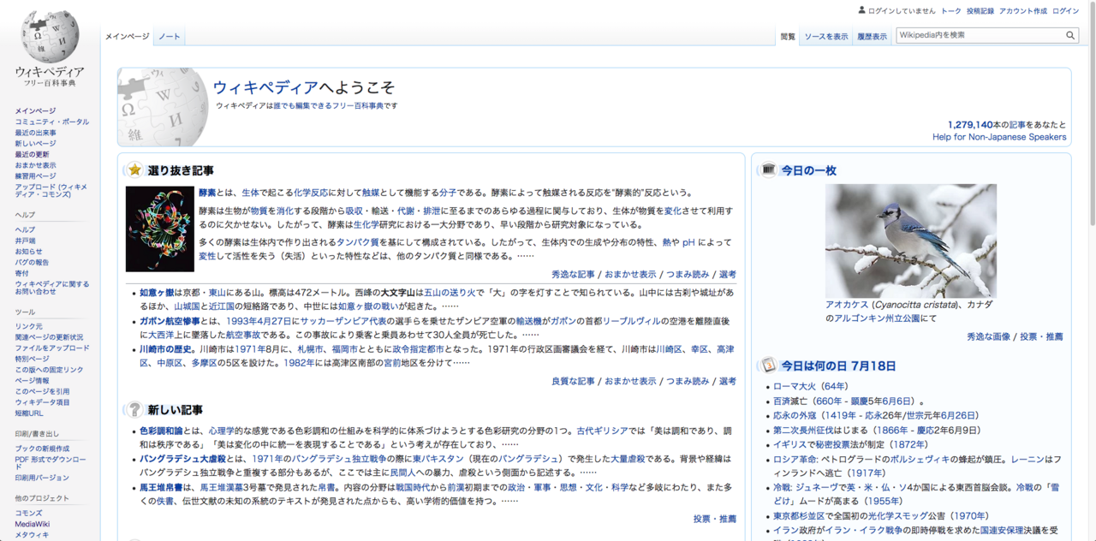
Task: Open the blue jay photo
Action: click(910, 240)
